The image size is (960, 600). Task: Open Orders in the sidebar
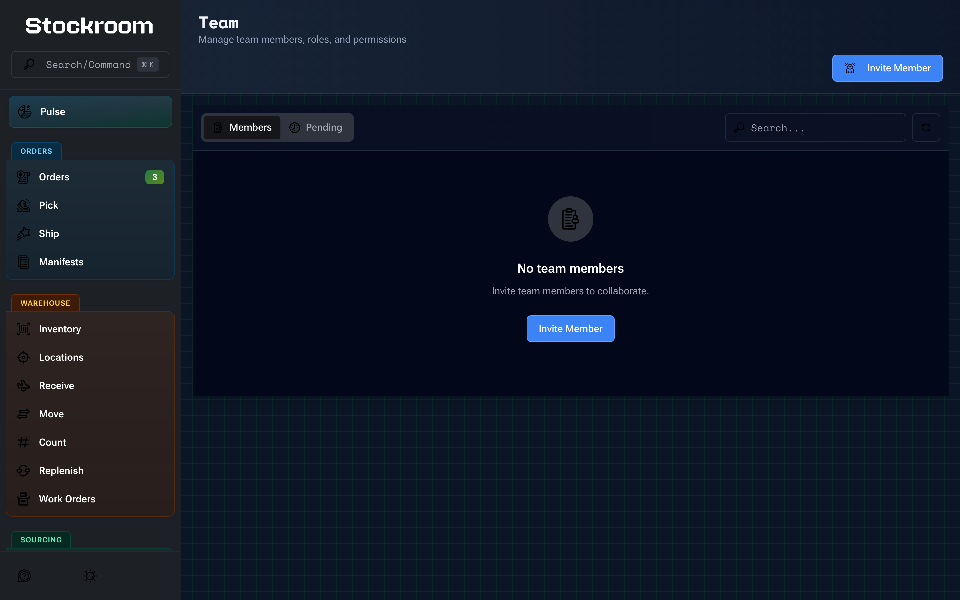(90, 177)
